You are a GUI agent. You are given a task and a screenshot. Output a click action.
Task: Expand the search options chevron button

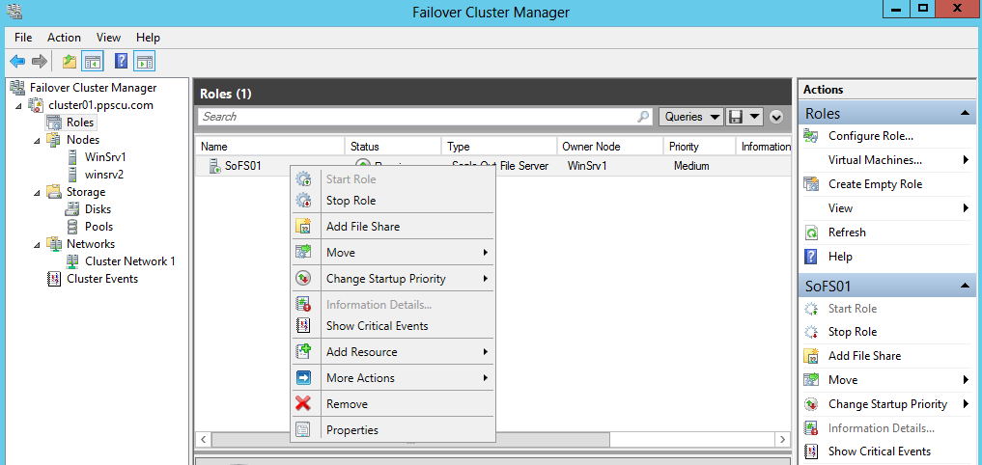click(776, 117)
